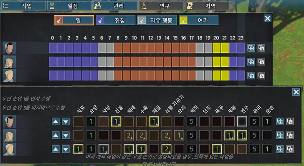Click hour 6 free-time cell for dark-haired settler
304x166 pixels.
(102, 48)
